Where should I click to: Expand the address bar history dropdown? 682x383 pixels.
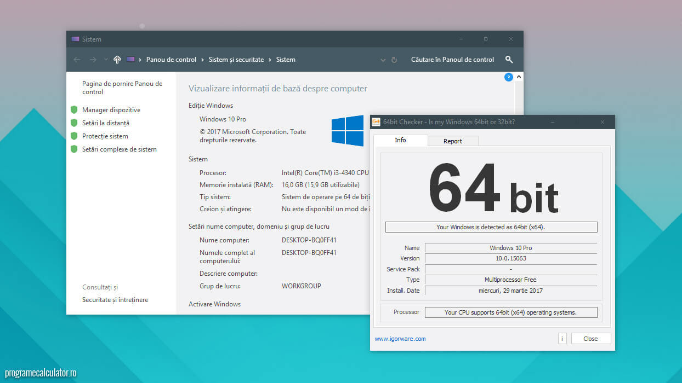pyautogui.click(x=383, y=60)
